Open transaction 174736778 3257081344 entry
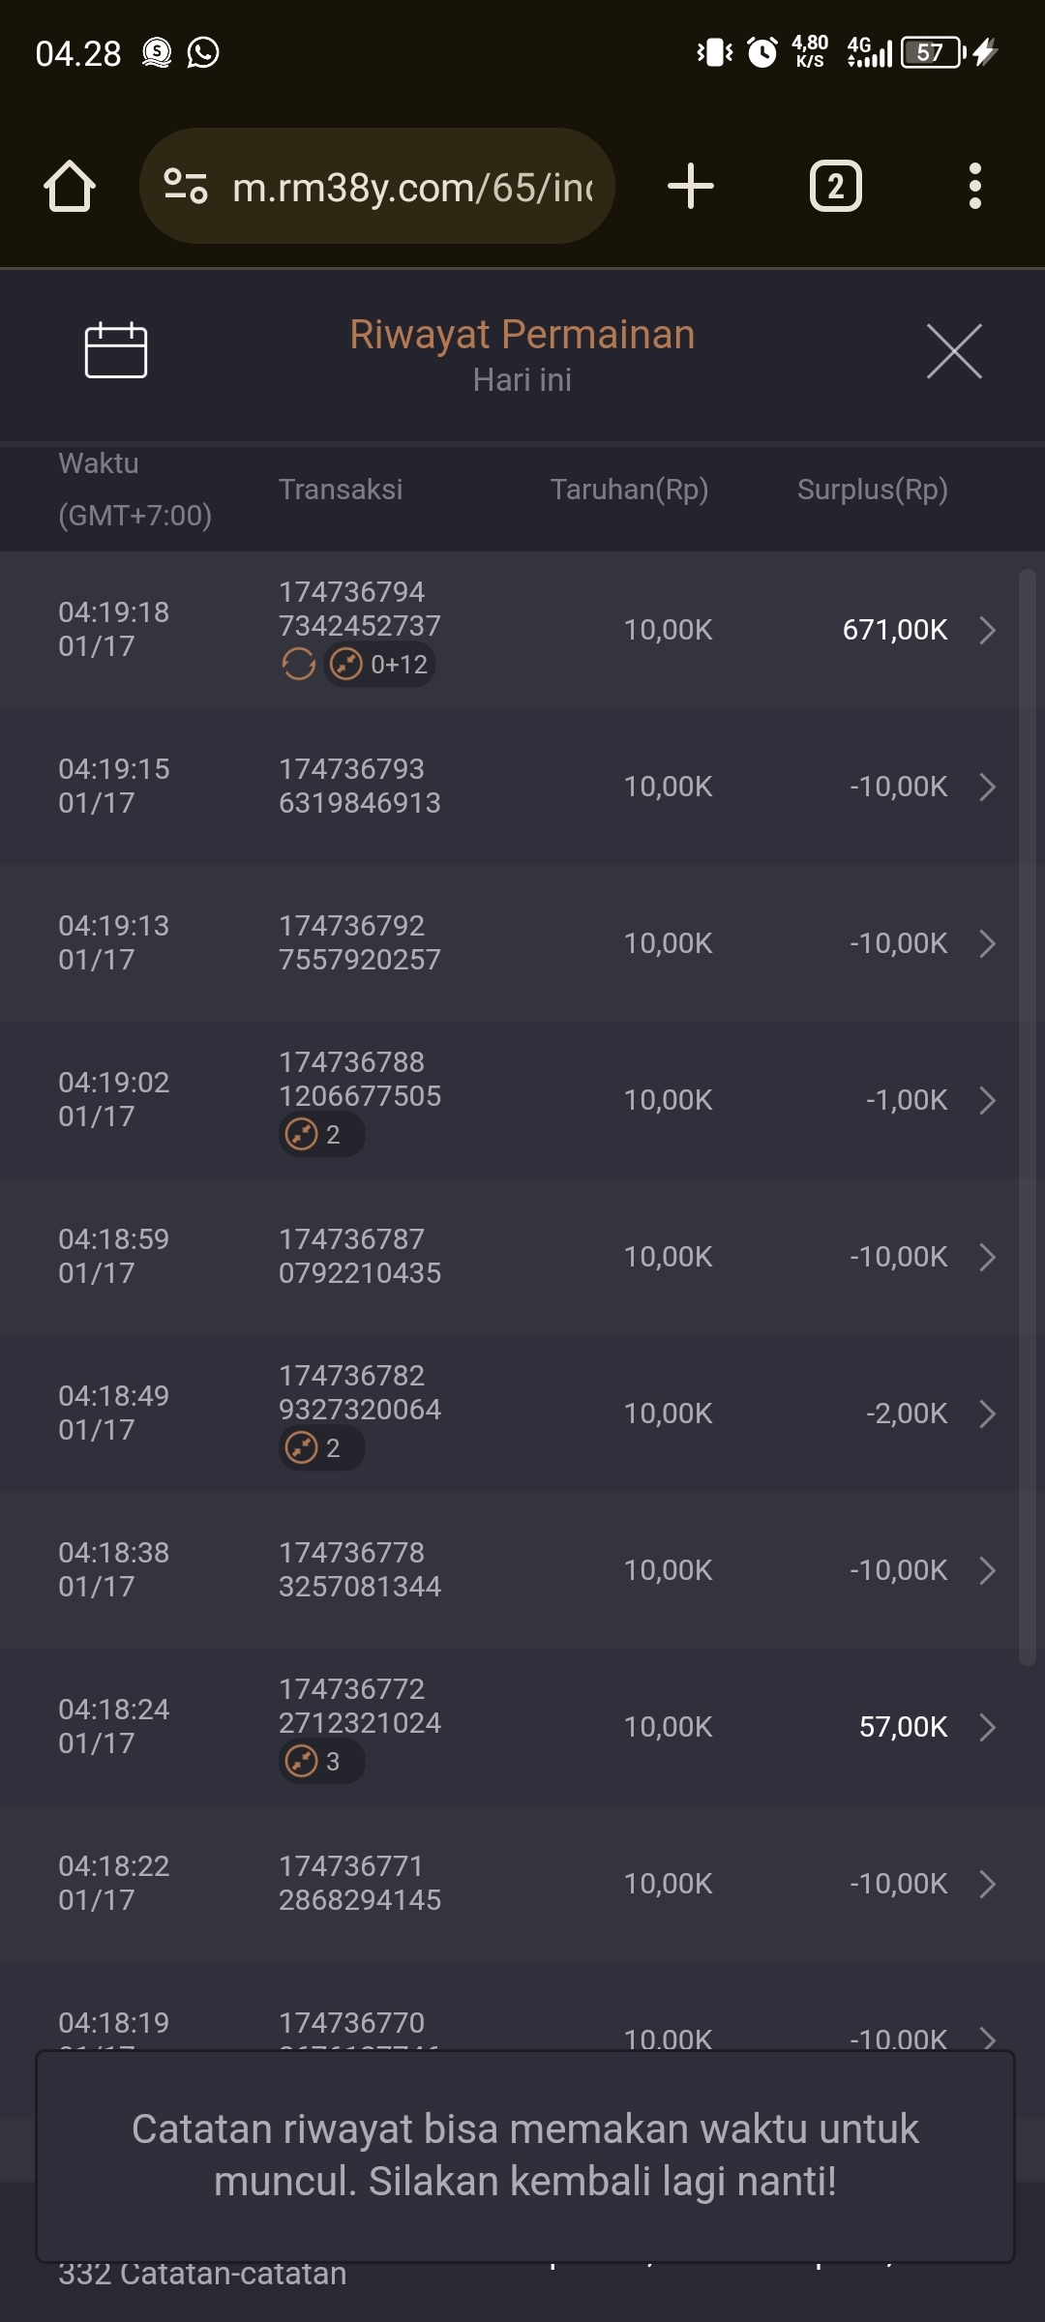This screenshot has width=1045, height=2322. click(x=359, y=1569)
